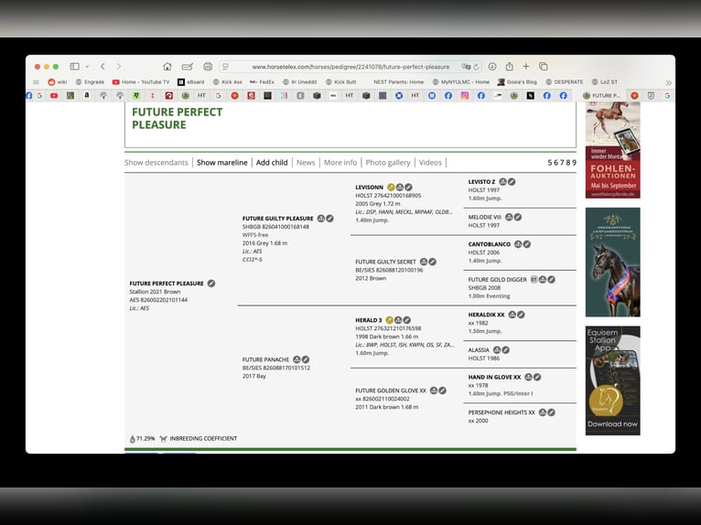Click edit pencil icon beside Future Guilty Secret
701x525 pixels.
coord(432,262)
